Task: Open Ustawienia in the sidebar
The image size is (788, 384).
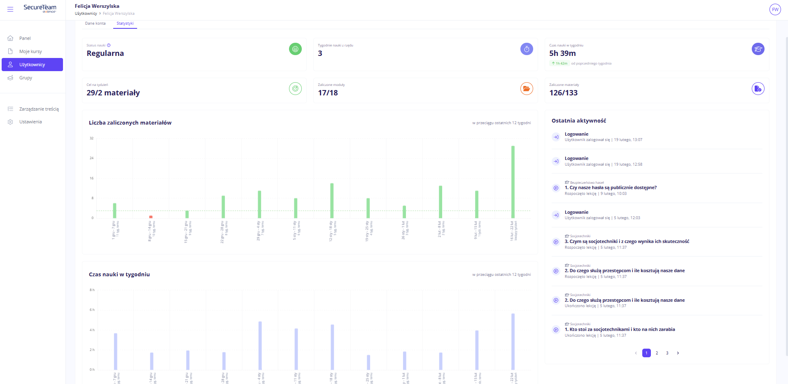Action: (x=30, y=122)
